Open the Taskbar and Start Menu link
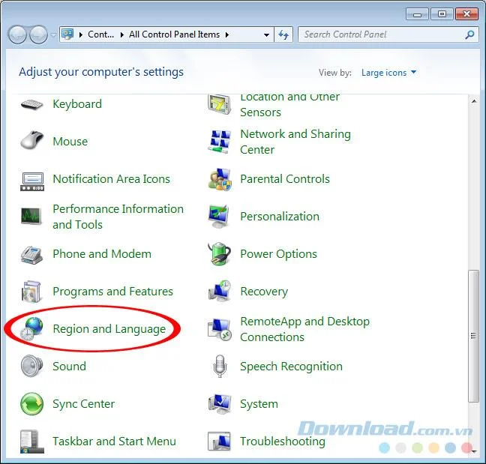This screenshot has height=464, width=486. click(x=114, y=441)
